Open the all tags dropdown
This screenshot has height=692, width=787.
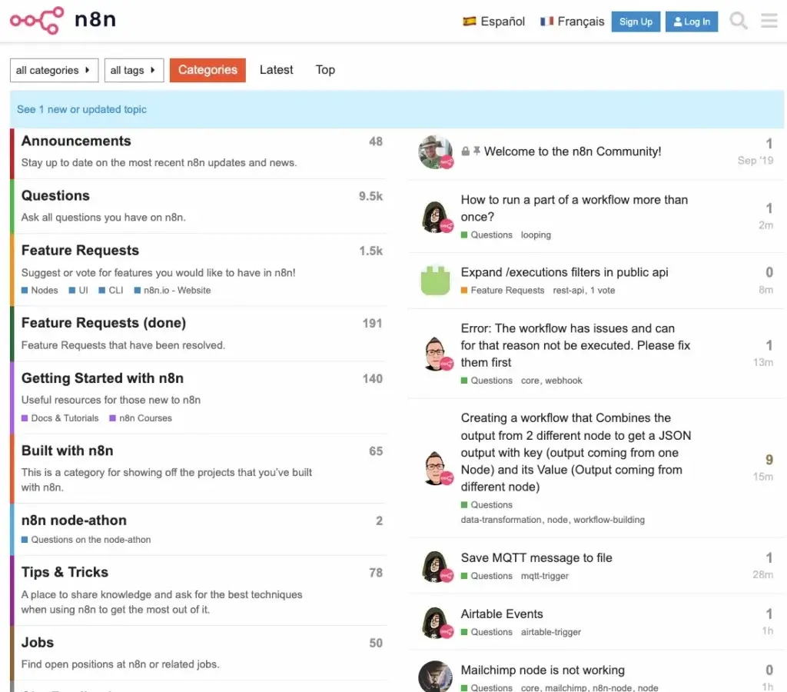(134, 70)
